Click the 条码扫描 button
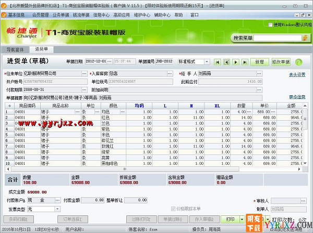313x233 pixels. click(x=18, y=219)
